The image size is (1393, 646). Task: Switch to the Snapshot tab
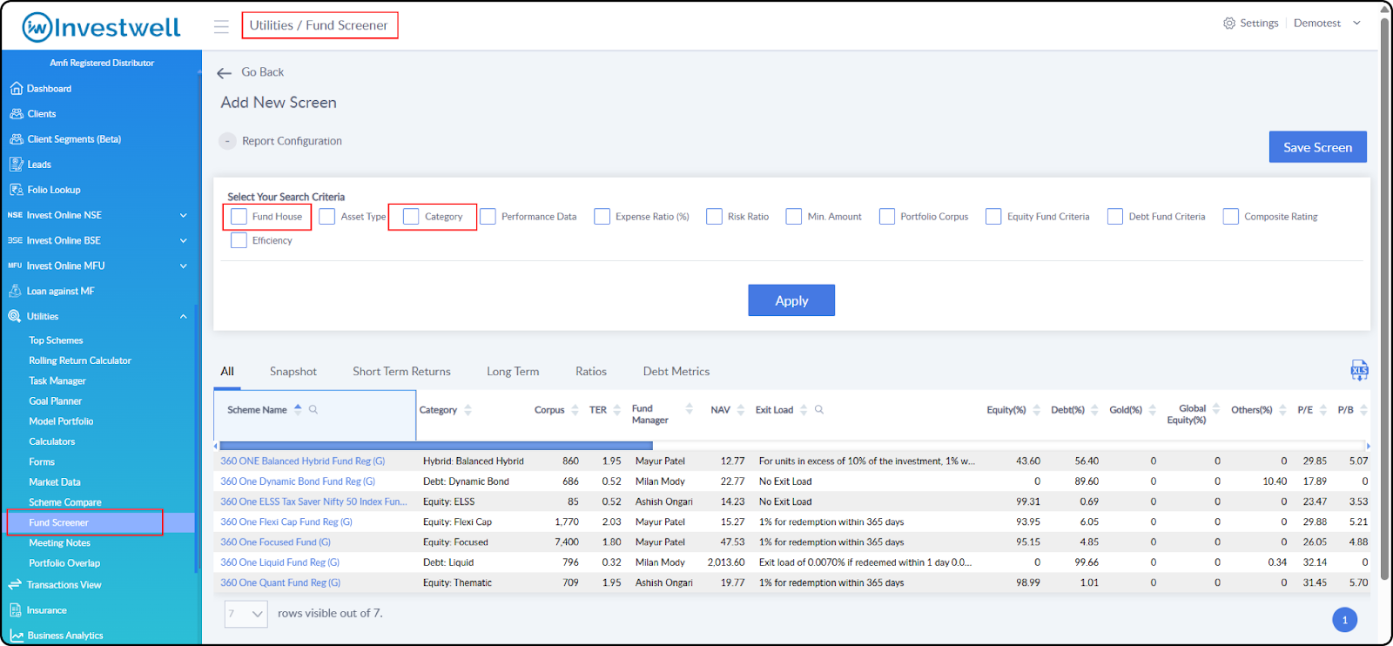click(293, 372)
